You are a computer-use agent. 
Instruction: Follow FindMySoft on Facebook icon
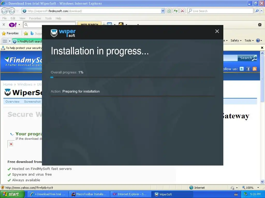248,69
